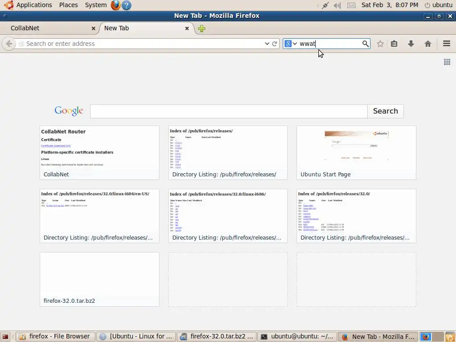
Task: Open the search engine selector dropdown
Action: [x=290, y=44]
